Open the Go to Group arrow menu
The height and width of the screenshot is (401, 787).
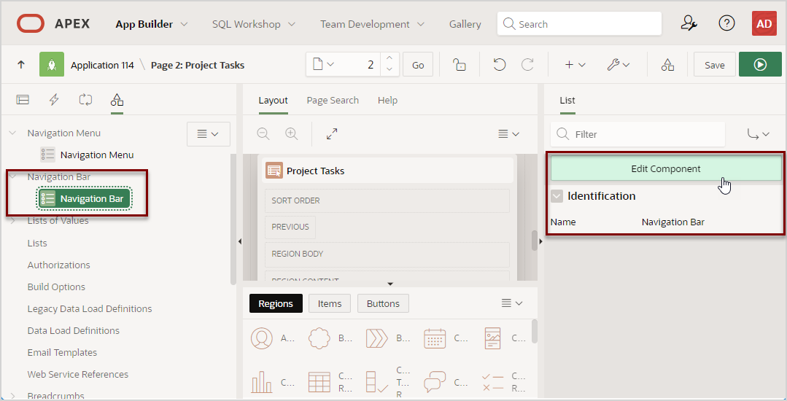tap(758, 134)
